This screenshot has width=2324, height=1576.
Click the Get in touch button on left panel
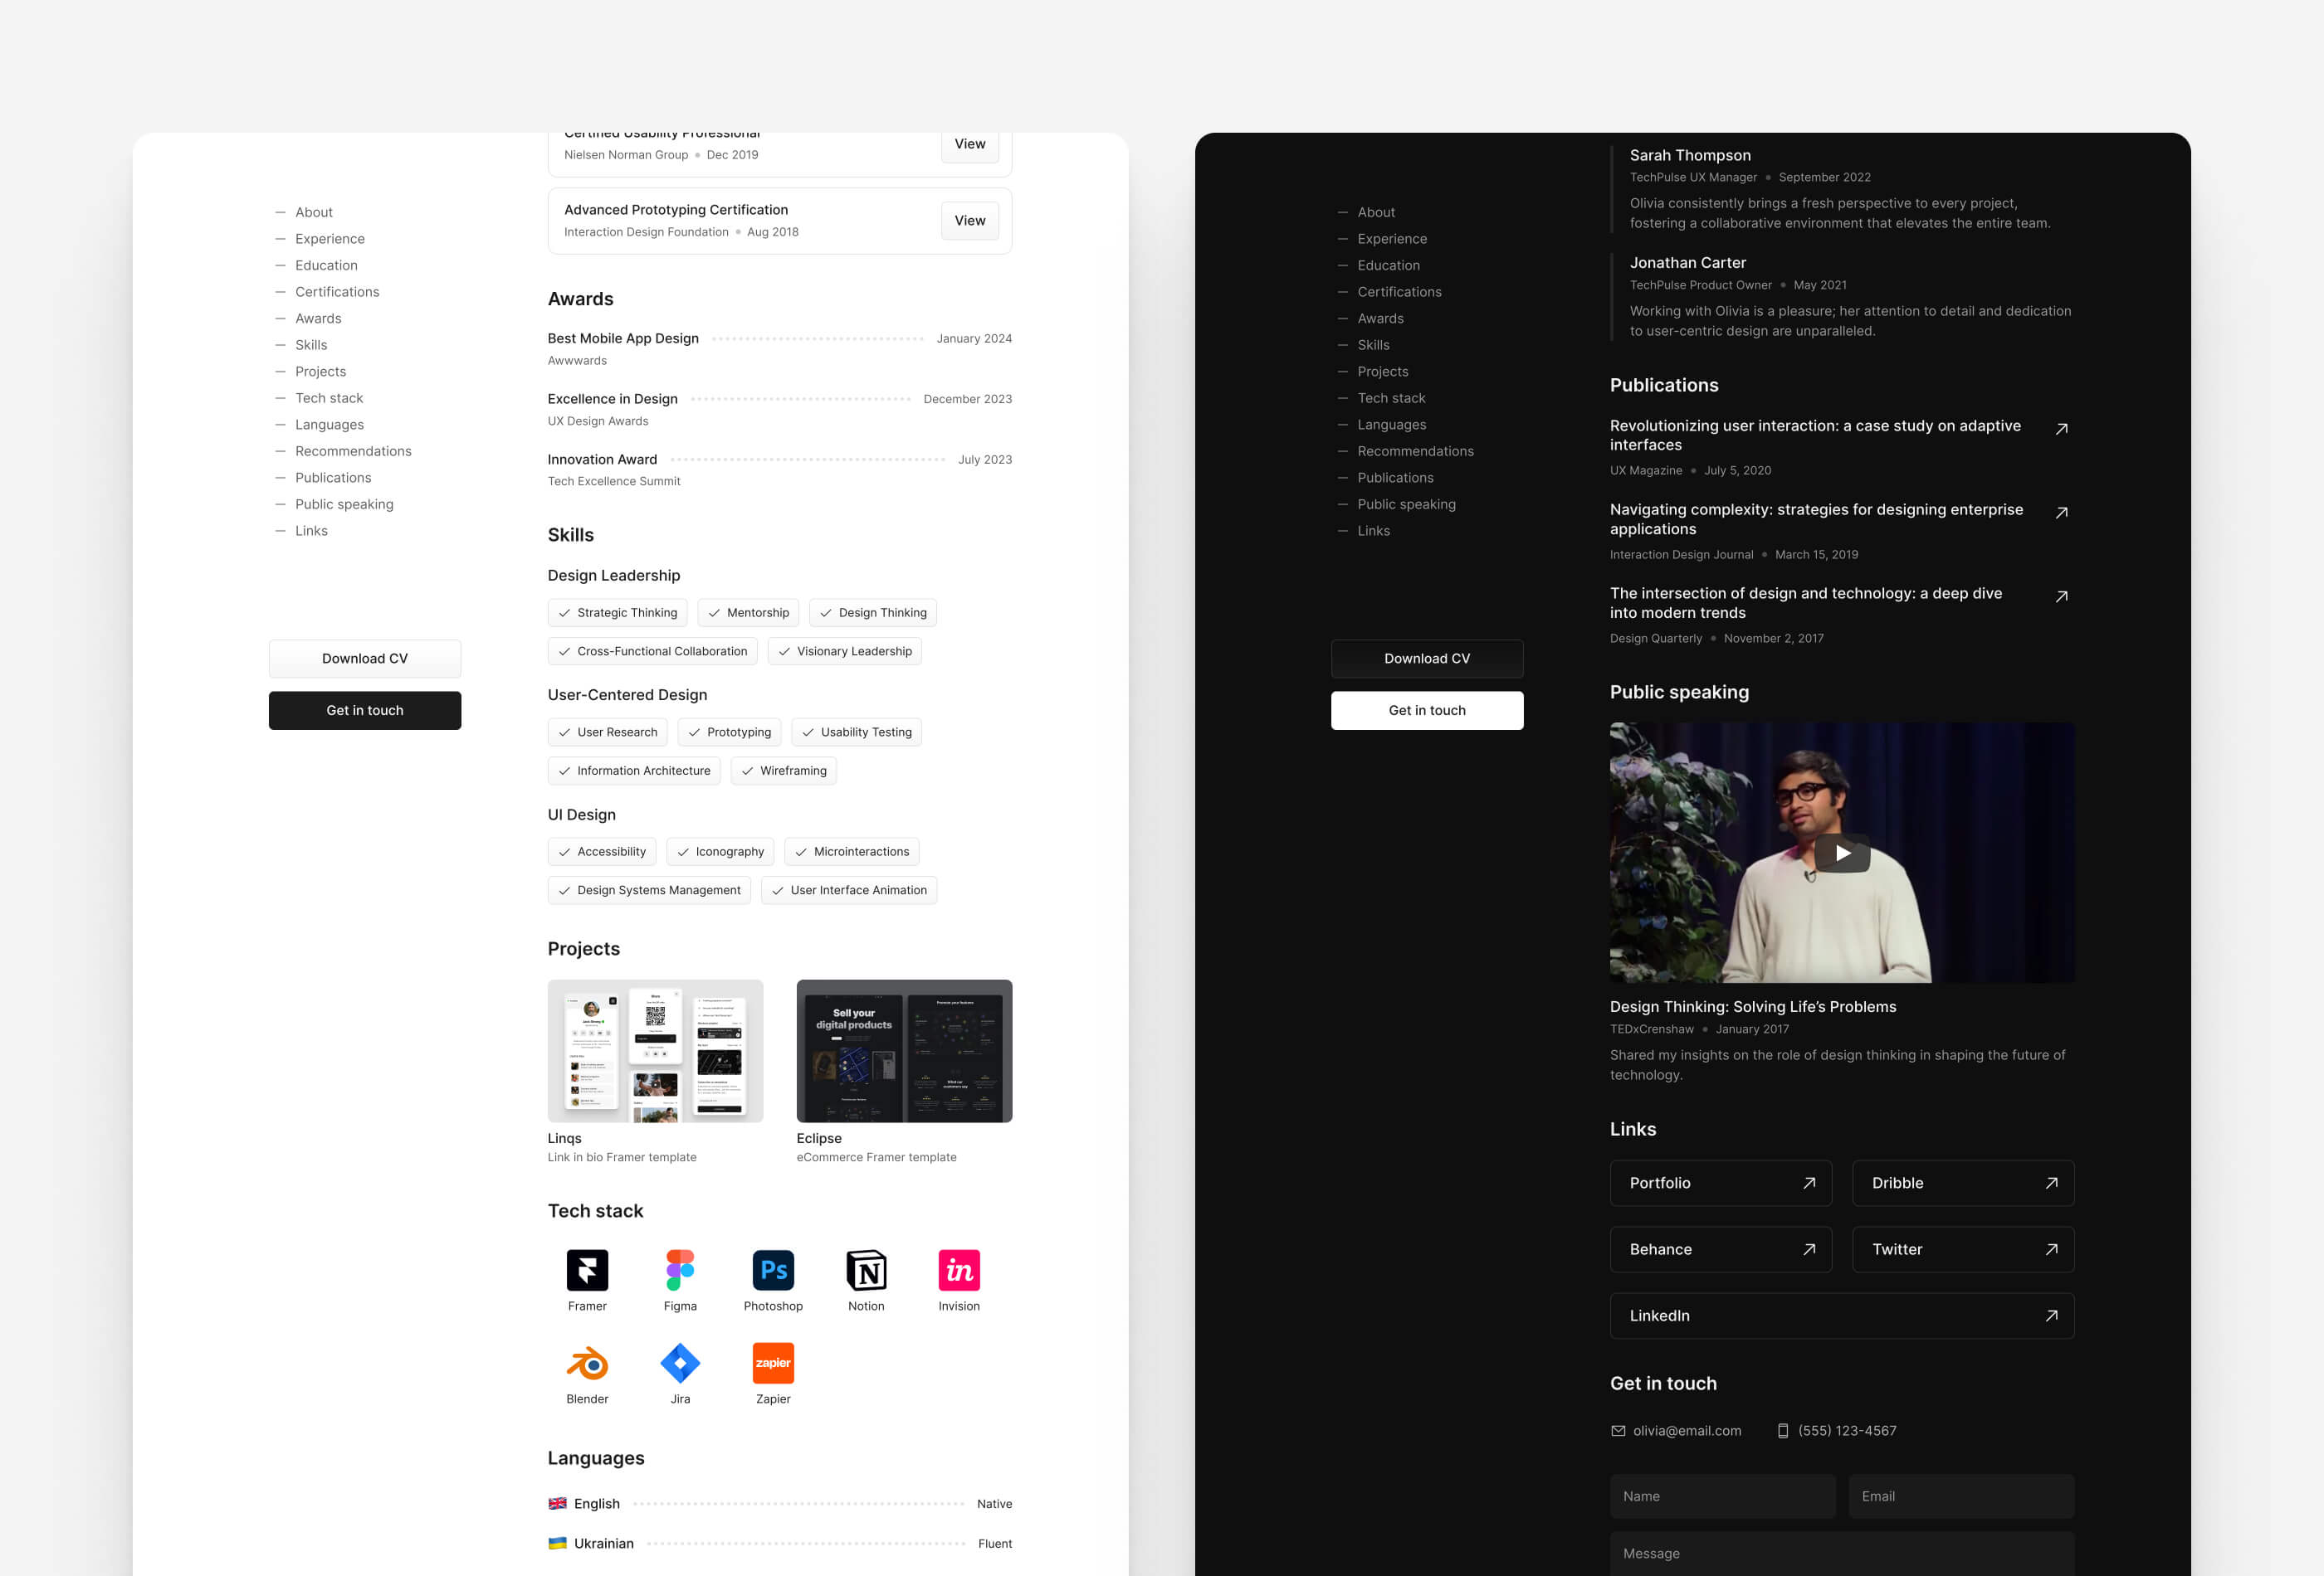point(364,709)
